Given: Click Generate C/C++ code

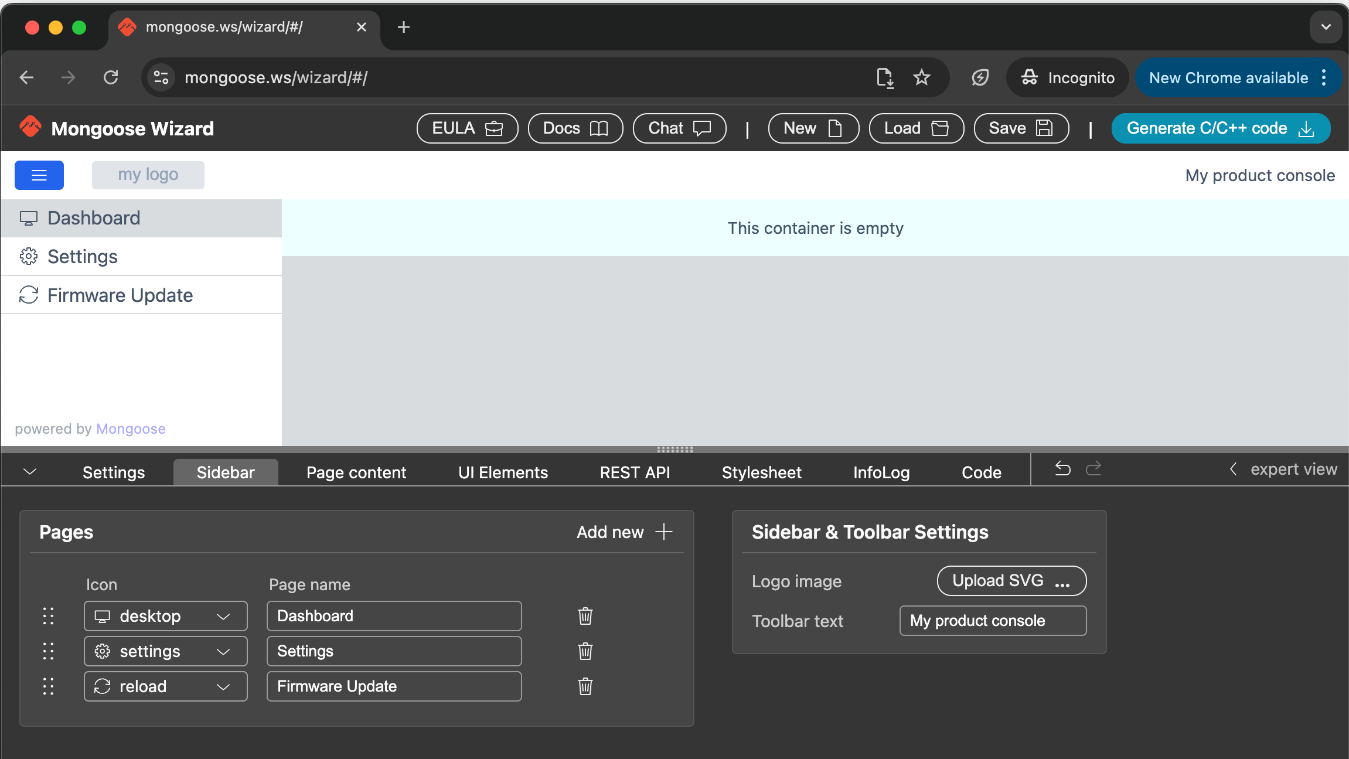Looking at the screenshot, I should click(1220, 128).
